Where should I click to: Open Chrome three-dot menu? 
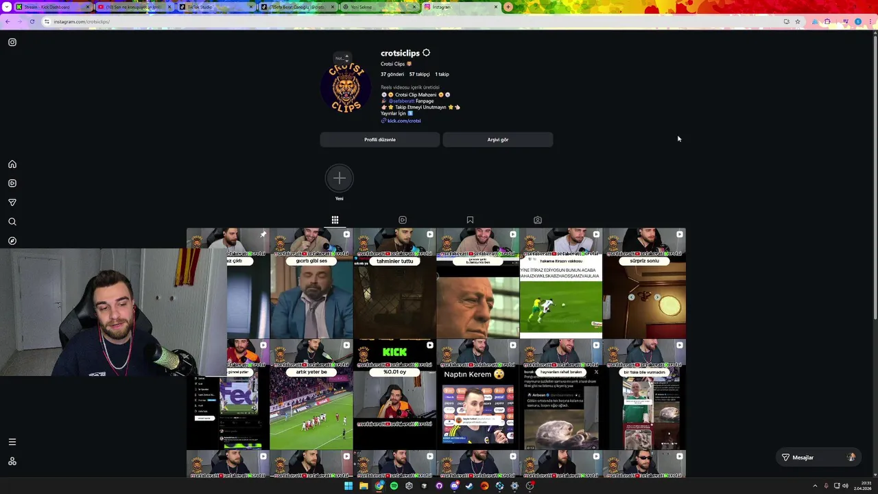(870, 21)
